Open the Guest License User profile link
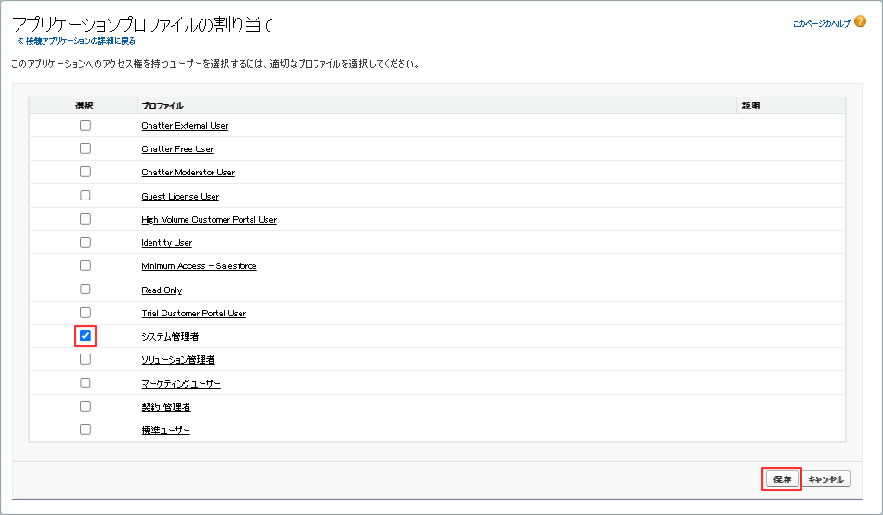883x515 pixels. point(180,197)
